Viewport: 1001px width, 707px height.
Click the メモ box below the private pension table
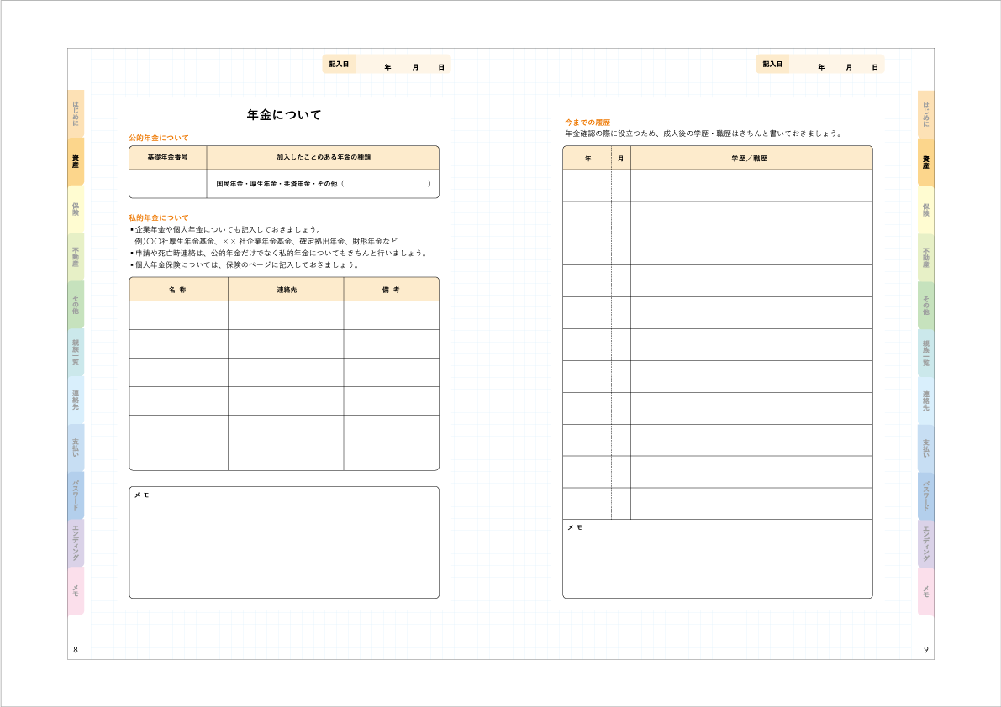(284, 546)
